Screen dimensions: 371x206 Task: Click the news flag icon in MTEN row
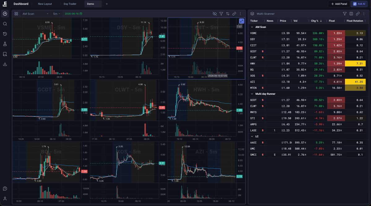(263, 88)
